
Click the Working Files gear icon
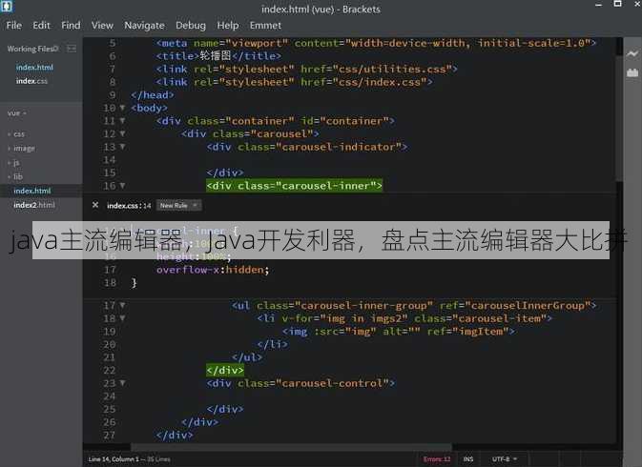56,49
